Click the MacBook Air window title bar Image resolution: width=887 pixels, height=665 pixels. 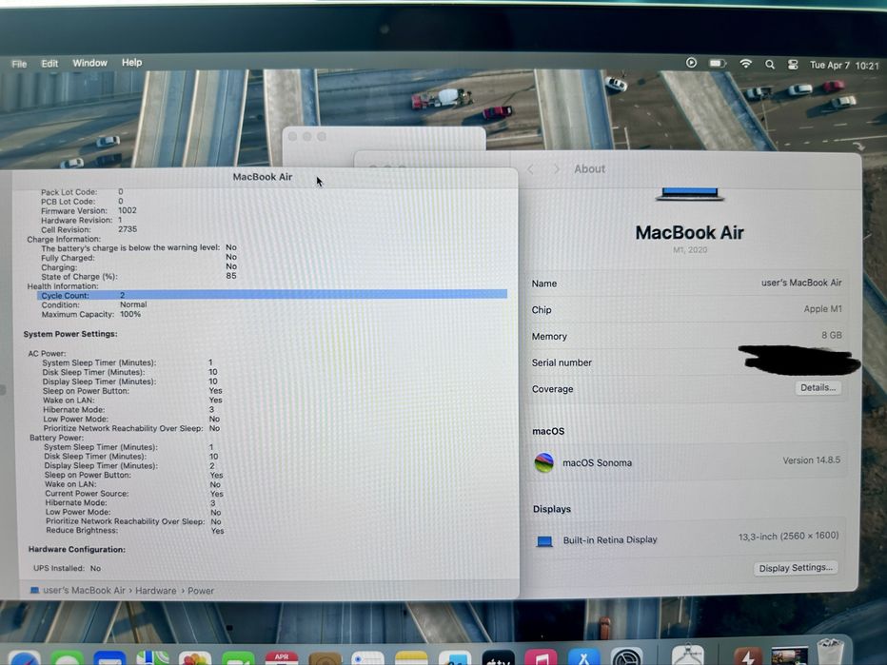pyautogui.click(x=263, y=176)
